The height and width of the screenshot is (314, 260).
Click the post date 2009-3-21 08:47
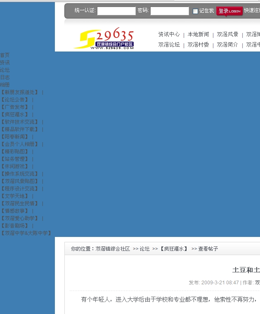pyautogui.click(x=220, y=282)
